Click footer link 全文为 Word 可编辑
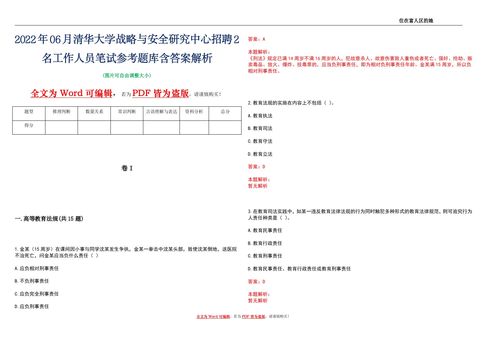The height and width of the screenshot is (344, 487). point(213,316)
